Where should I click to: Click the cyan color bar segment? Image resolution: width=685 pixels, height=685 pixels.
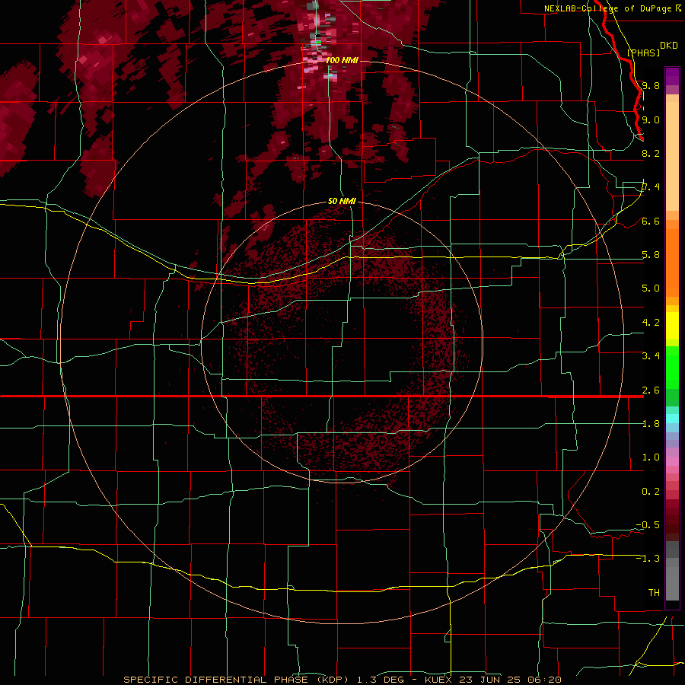[672, 419]
